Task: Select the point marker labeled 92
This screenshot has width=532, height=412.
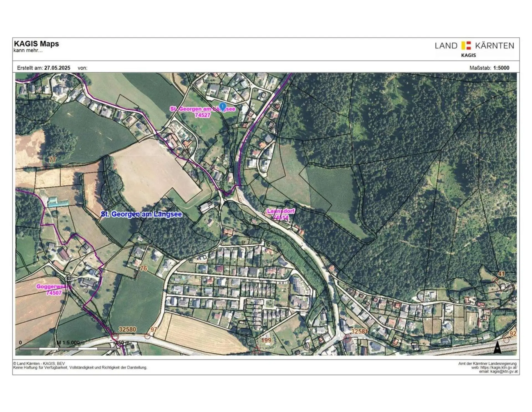Action: pos(506,340)
